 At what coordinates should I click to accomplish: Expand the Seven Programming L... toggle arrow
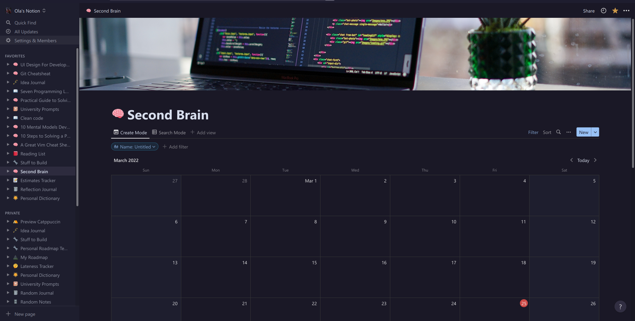tap(8, 91)
